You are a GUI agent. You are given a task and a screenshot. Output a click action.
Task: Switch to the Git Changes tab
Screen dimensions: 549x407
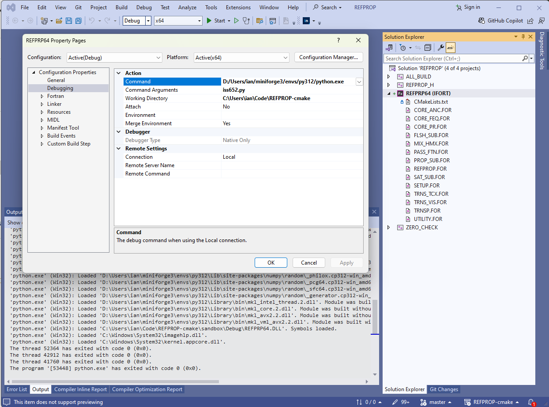point(444,389)
